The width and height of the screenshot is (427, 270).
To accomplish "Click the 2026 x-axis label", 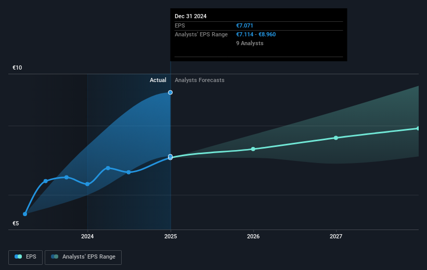I will tap(253, 236).
